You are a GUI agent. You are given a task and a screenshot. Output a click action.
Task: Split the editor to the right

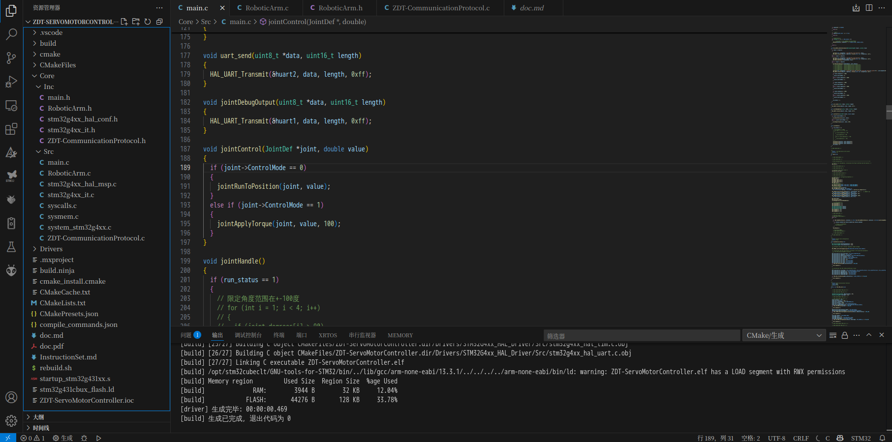pyautogui.click(x=869, y=8)
